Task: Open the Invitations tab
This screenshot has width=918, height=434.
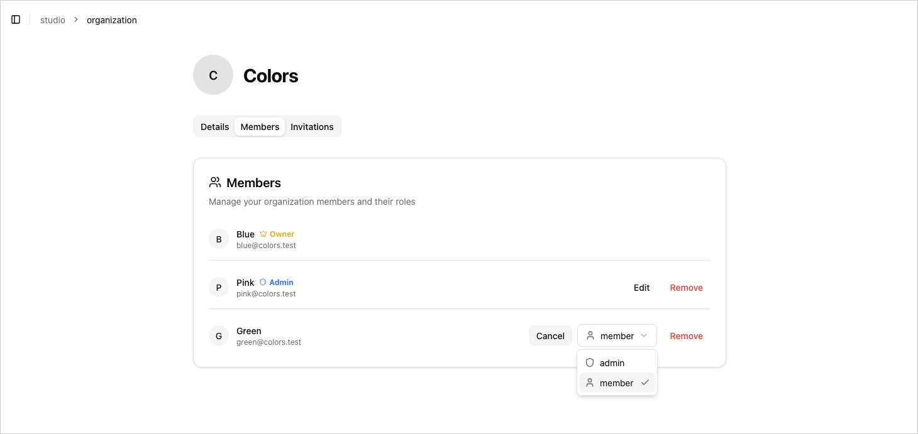Action: 312,127
